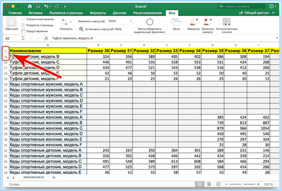
Task: Select column A header
Action: 47,45
